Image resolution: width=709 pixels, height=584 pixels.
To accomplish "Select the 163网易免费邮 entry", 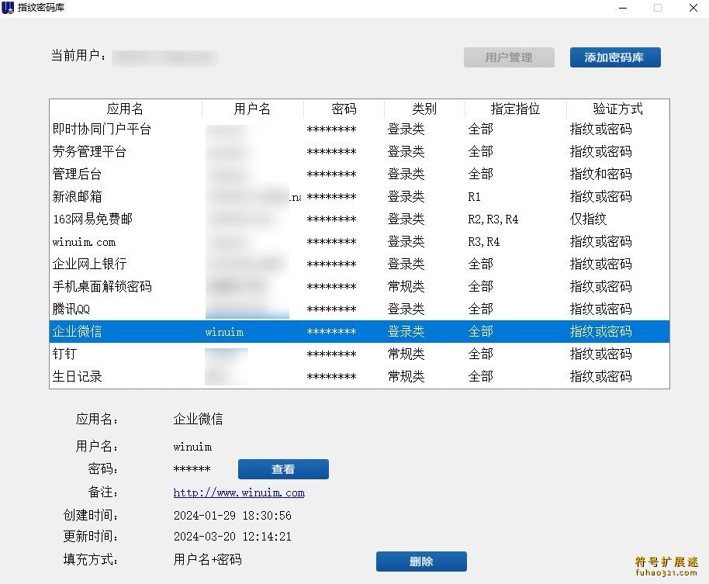I will pyautogui.click(x=92, y=219).
